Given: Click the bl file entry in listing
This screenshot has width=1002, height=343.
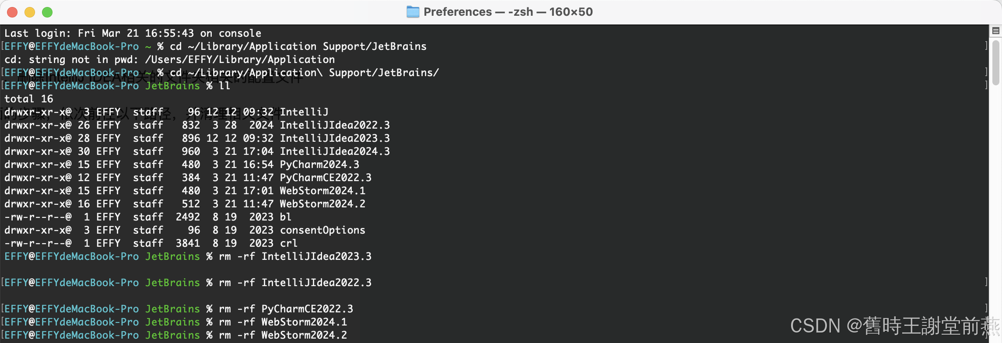Looking at the screenshot, I should click(x=286, y=217).
